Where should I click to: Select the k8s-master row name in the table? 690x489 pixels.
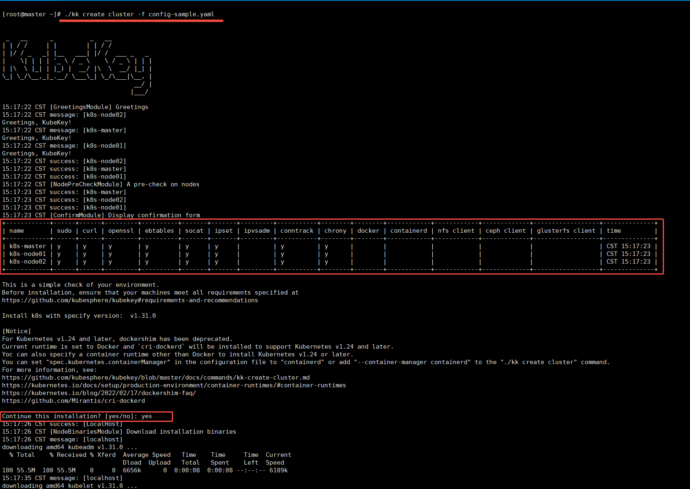[28, 246]
